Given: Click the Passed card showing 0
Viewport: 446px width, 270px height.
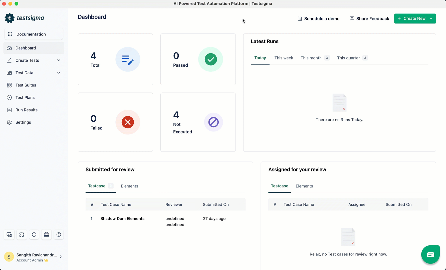Looking at the screenshot, I should pyautogui.click(x=198, y=59).
